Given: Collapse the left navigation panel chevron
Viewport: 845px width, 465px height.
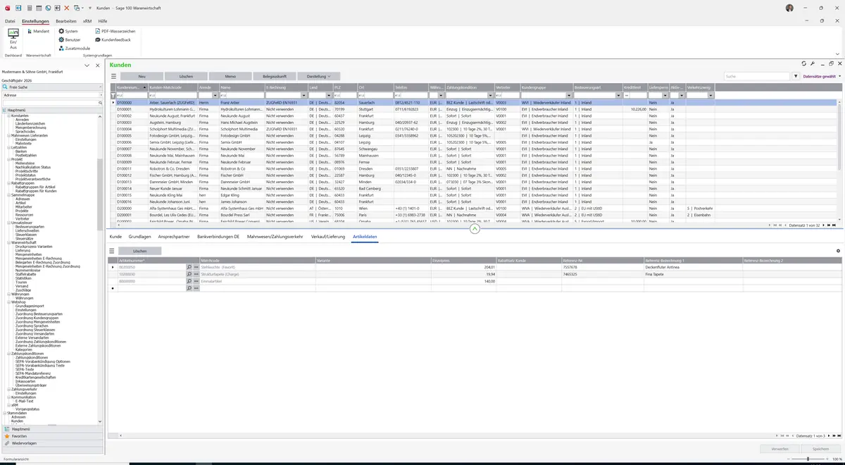Looking at the screenshot, I should (x=87, y=66).
